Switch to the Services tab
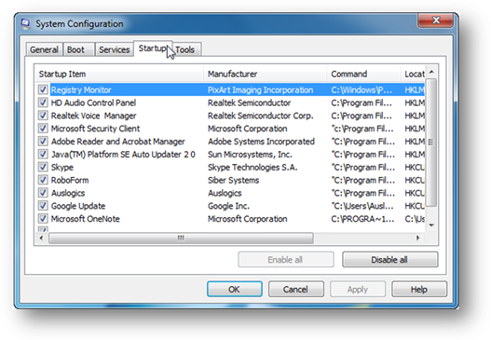 coord(114,49)
